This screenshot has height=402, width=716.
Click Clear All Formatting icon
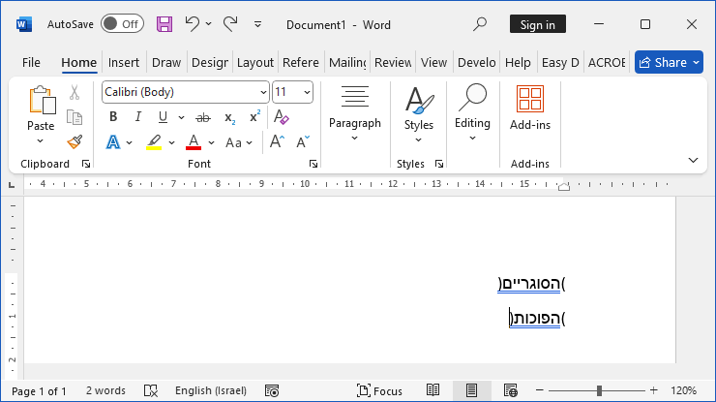tap(282, 117)
